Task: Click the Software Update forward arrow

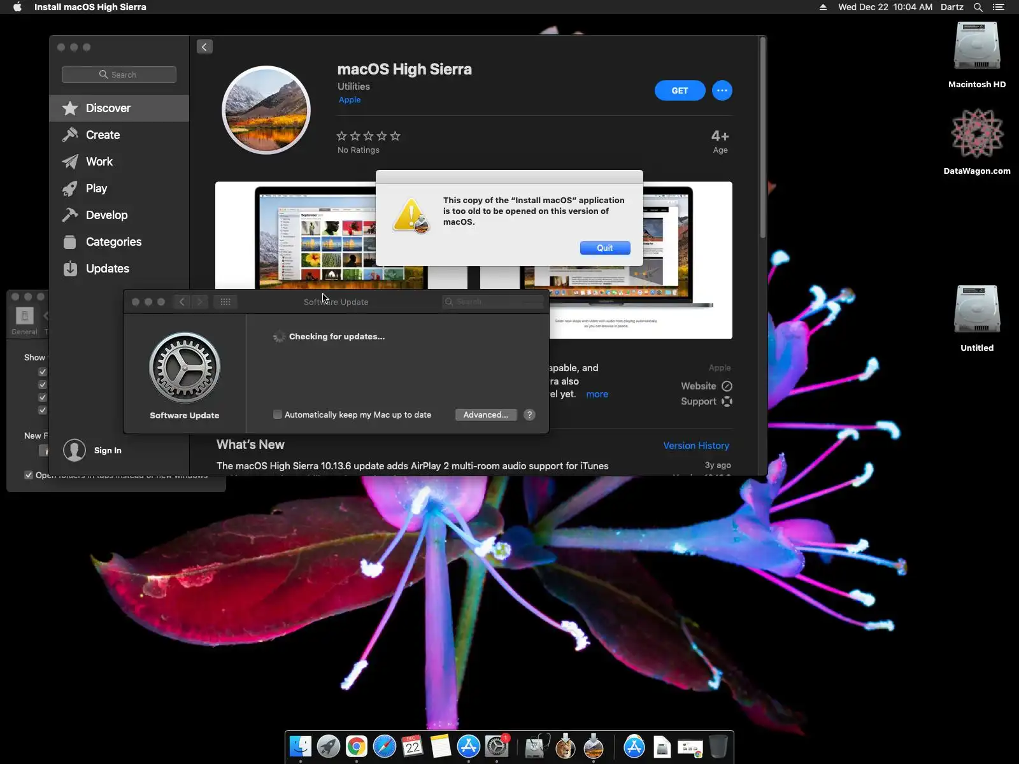Action: (200, 302)
